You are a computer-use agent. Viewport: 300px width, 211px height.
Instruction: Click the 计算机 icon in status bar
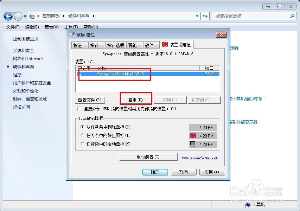pyautogui.click(x=248, y=205)
